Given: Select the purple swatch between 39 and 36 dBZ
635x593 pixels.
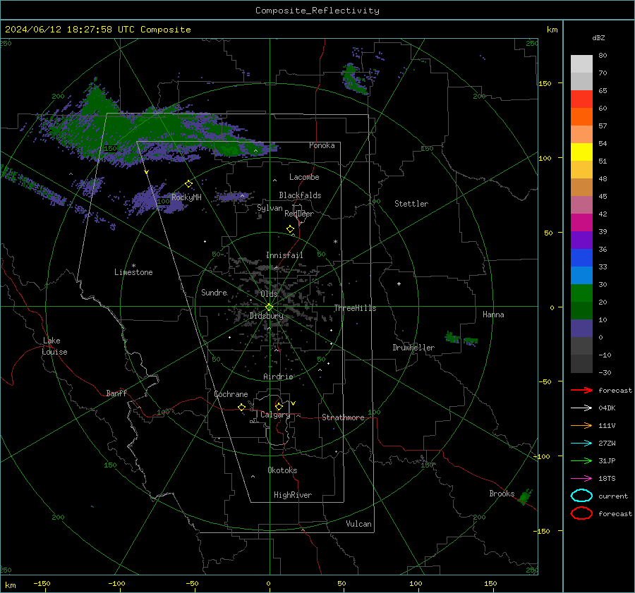Looking at the screenshot, I should (x=581, y=240).
